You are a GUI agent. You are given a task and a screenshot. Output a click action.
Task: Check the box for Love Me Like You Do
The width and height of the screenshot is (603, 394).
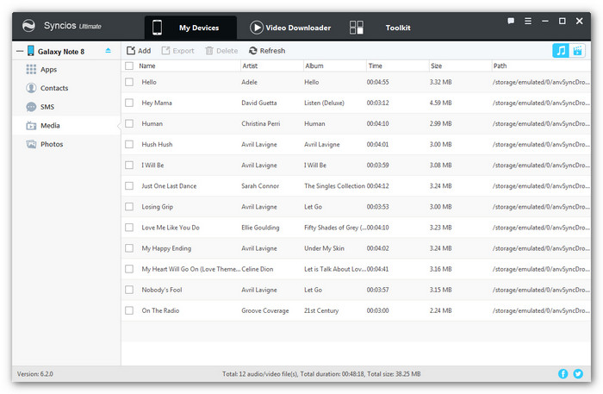(x=129, y=228)
